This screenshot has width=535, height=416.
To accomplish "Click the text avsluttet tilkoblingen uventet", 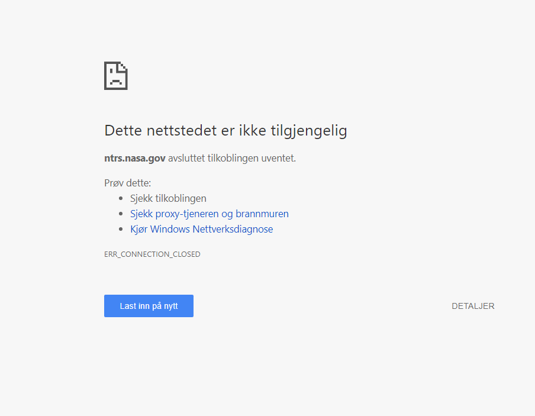I will click(232, 158).
